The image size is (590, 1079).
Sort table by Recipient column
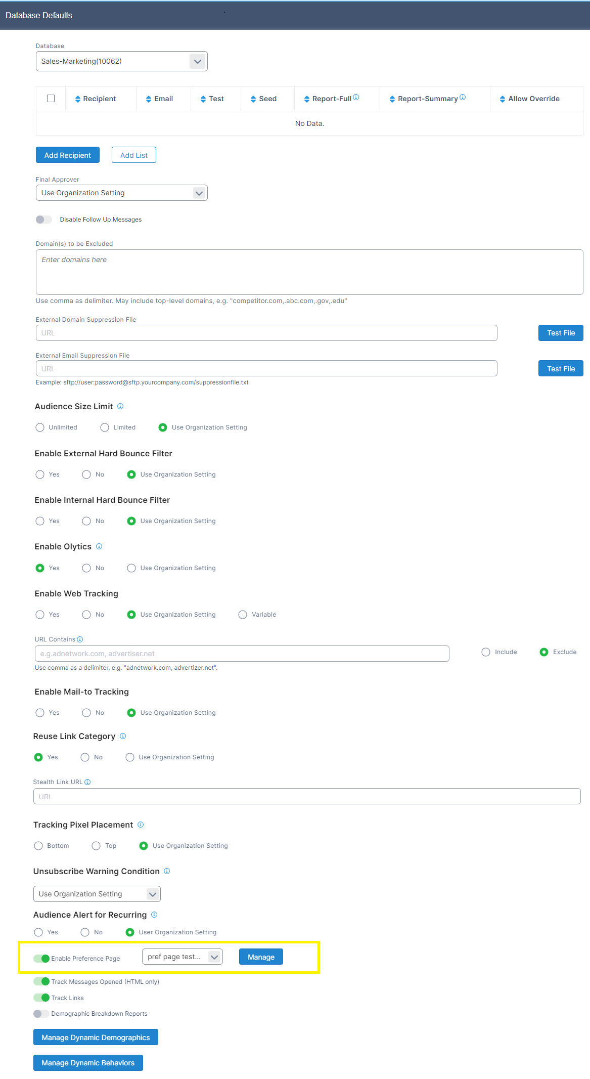point(96,99)
